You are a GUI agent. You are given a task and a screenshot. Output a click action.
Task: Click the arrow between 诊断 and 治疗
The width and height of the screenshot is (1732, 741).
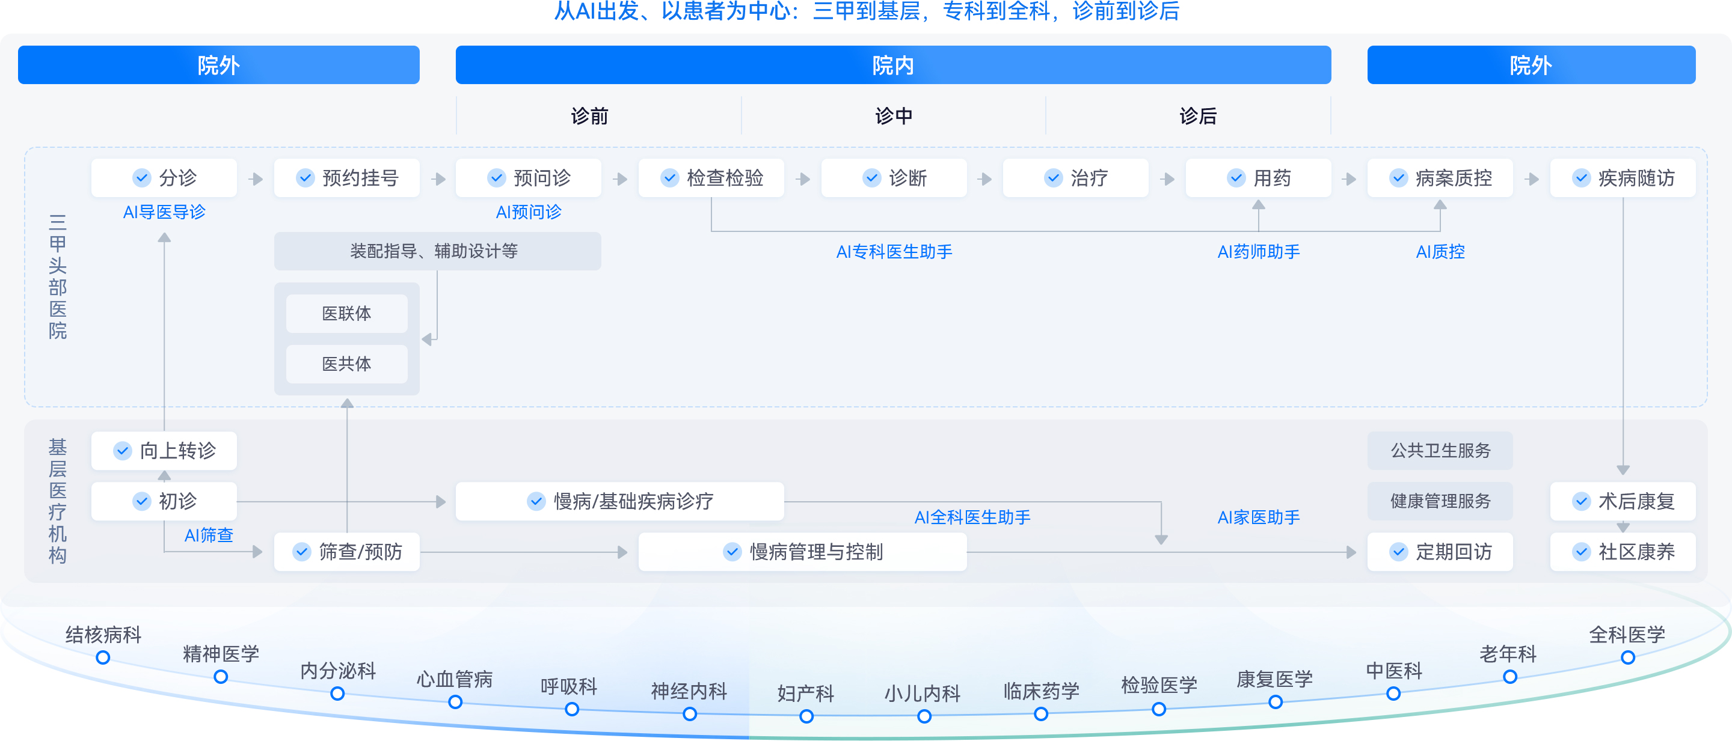pos(985,179)
